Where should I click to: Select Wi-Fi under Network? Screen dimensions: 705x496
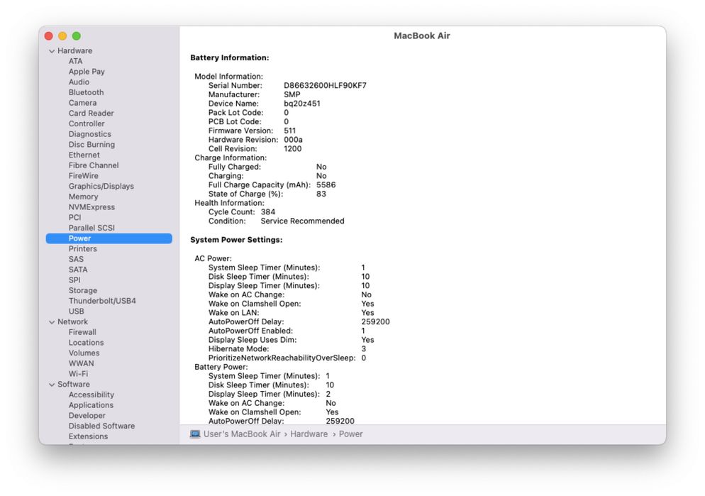[x=78, y=374]
